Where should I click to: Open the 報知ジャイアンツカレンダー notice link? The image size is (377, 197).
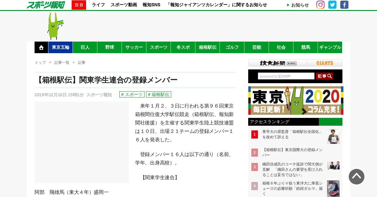216,5
